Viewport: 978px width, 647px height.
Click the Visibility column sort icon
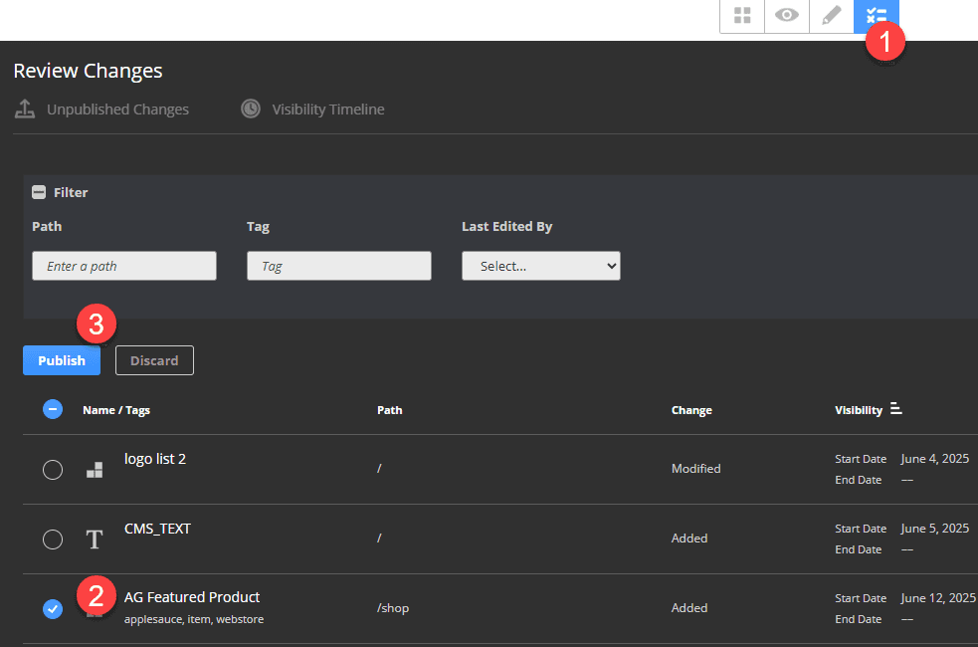pos(896,409)
